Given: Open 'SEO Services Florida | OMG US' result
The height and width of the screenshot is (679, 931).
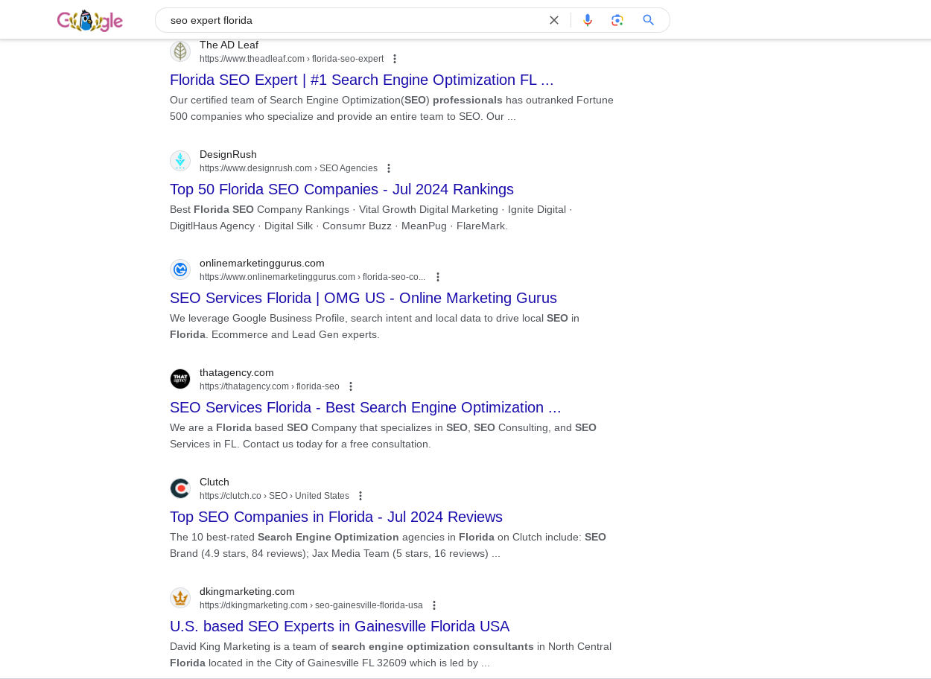Looking at the screenshot, I should tap(363, 298).
